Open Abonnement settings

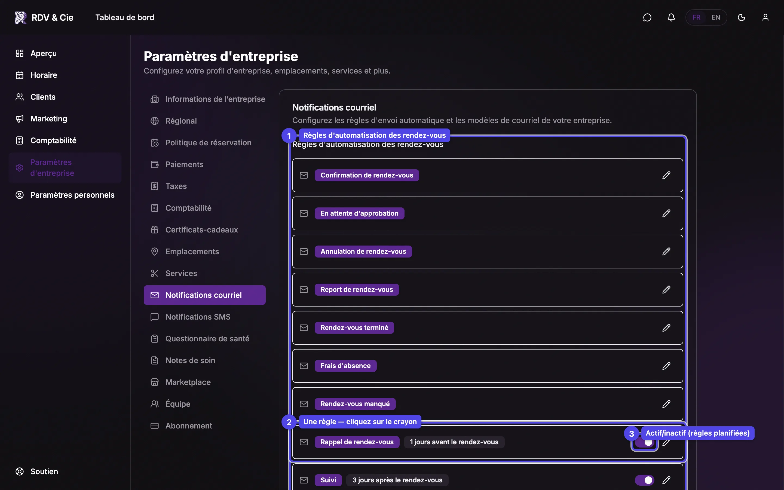click(x=205, y=426)
